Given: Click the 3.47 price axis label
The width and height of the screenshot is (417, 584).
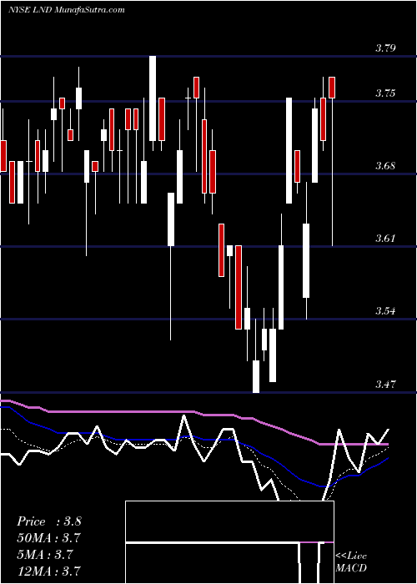Looking at the screenshot, I should (385, 384).
